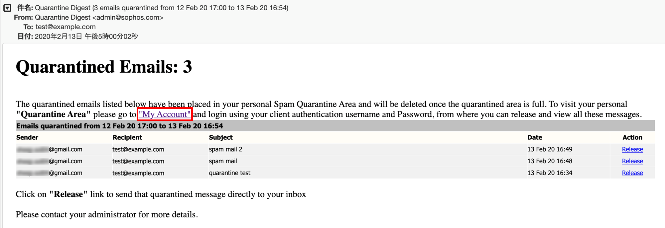This screenshot has width=665, height=228.
Task: Click the gray quarantine period banner row
Action: pos(335,126)
